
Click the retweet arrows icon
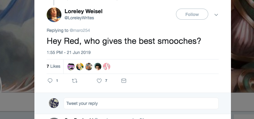(75, 81)
